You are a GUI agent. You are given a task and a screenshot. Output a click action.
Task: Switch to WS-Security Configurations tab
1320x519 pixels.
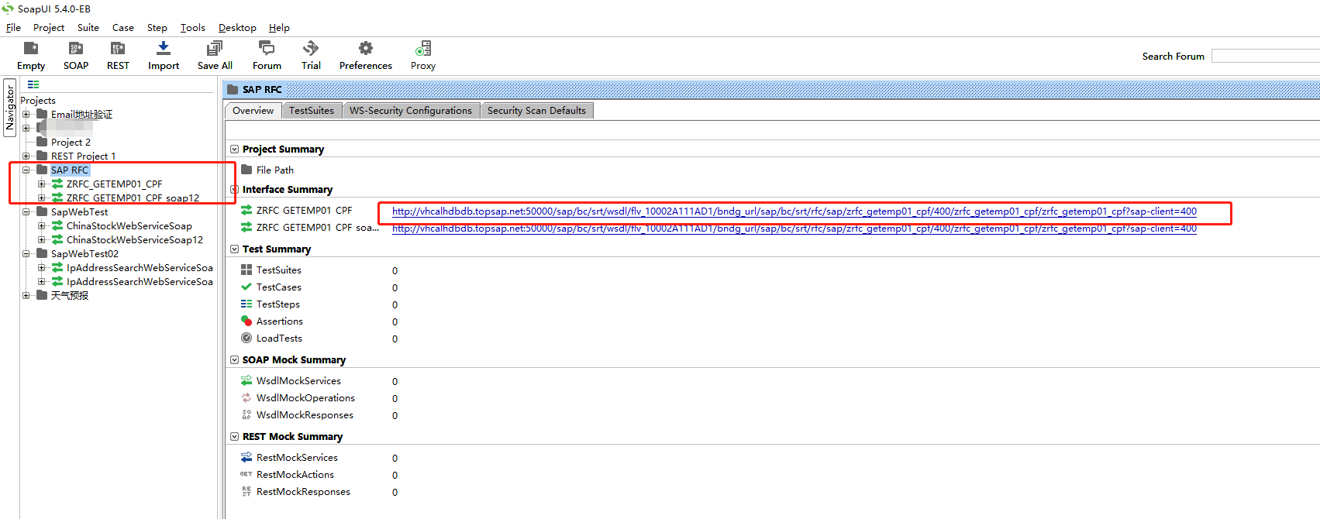(x=411, y=111)
